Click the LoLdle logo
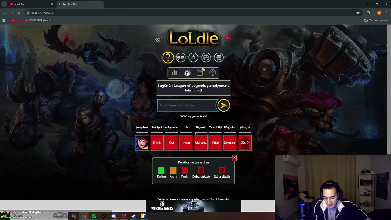Viewport: 391px width, 220px height. [x=194, y=39]
